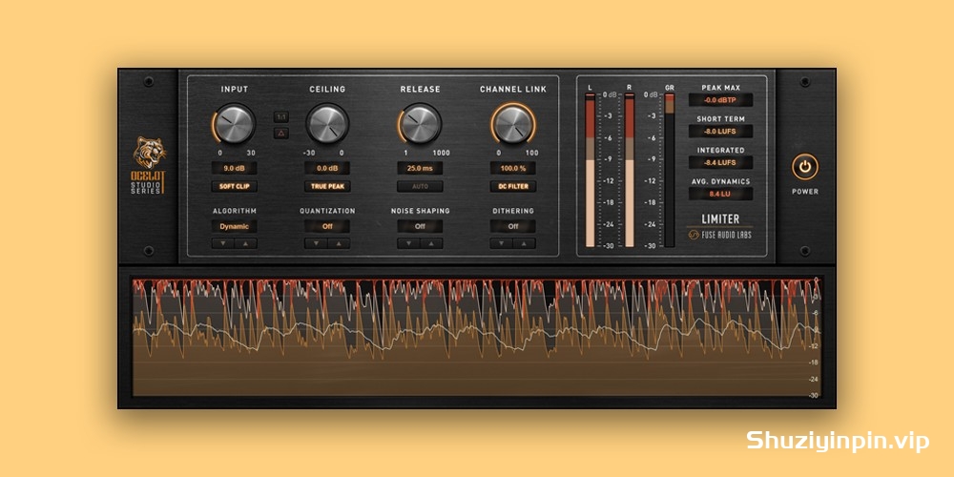This screenshot has height=477, width=954.
Task: Click the LIMITER title text
Action: pyautogui.click(x=720, y=219)
